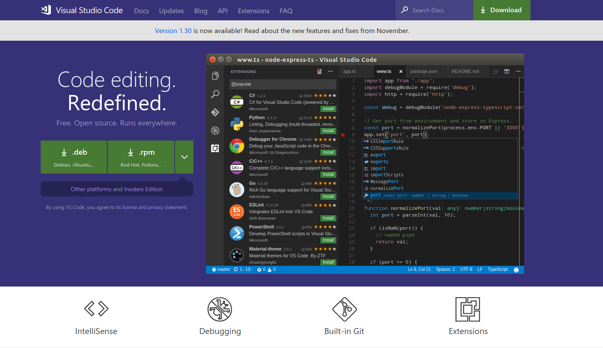Viewport: 603px width, 348px height.
Task: Click the ESLint extension icon
Action: pyautogui.click(x=237, y=212)
